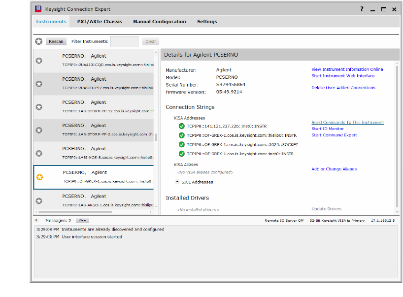Click the Details for Agilent PCSERNO header

coord(201,55)
